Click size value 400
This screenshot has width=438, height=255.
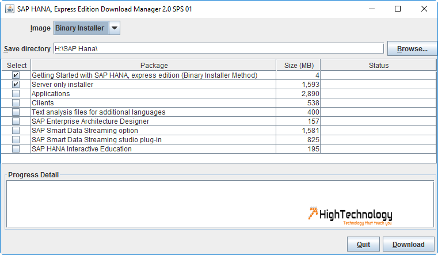313,112
